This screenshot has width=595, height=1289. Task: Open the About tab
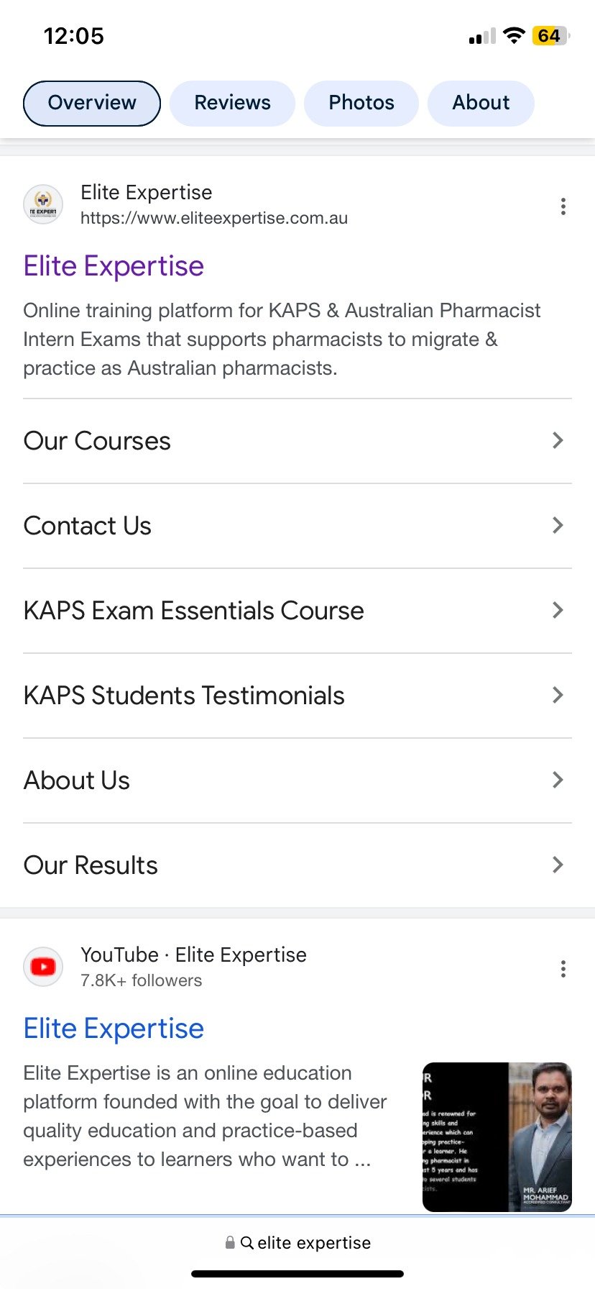pos(481,103)
